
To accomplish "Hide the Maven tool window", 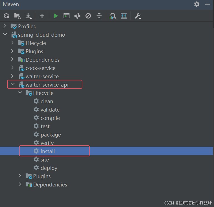I will 207,4.
